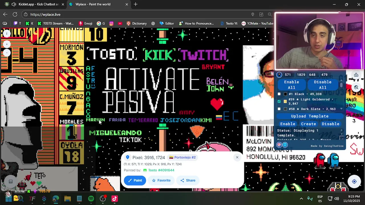Viewport: 365px width, 205px height.
Task: Click the Paint button
Action: tap(135, 180)
